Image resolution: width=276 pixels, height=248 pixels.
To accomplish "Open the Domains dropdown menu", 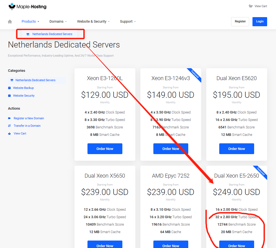I will click(x=58, y=22).
